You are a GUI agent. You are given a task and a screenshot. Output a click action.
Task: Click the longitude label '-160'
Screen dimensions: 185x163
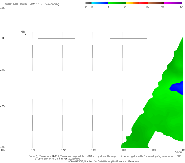tap(123, 150)
